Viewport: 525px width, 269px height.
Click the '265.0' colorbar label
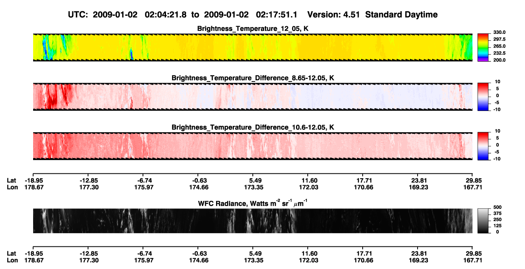pyautogui.click(x=499, y=46)
